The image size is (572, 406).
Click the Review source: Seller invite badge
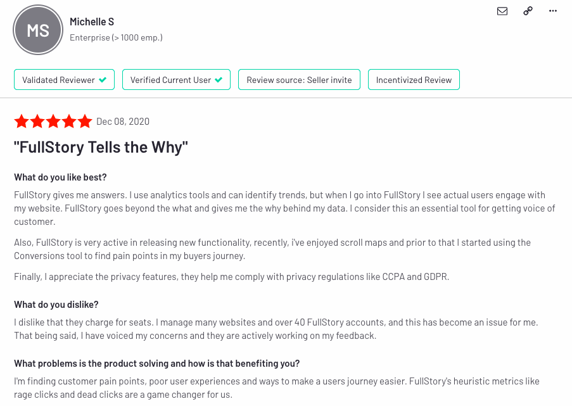tap(299, 80)
